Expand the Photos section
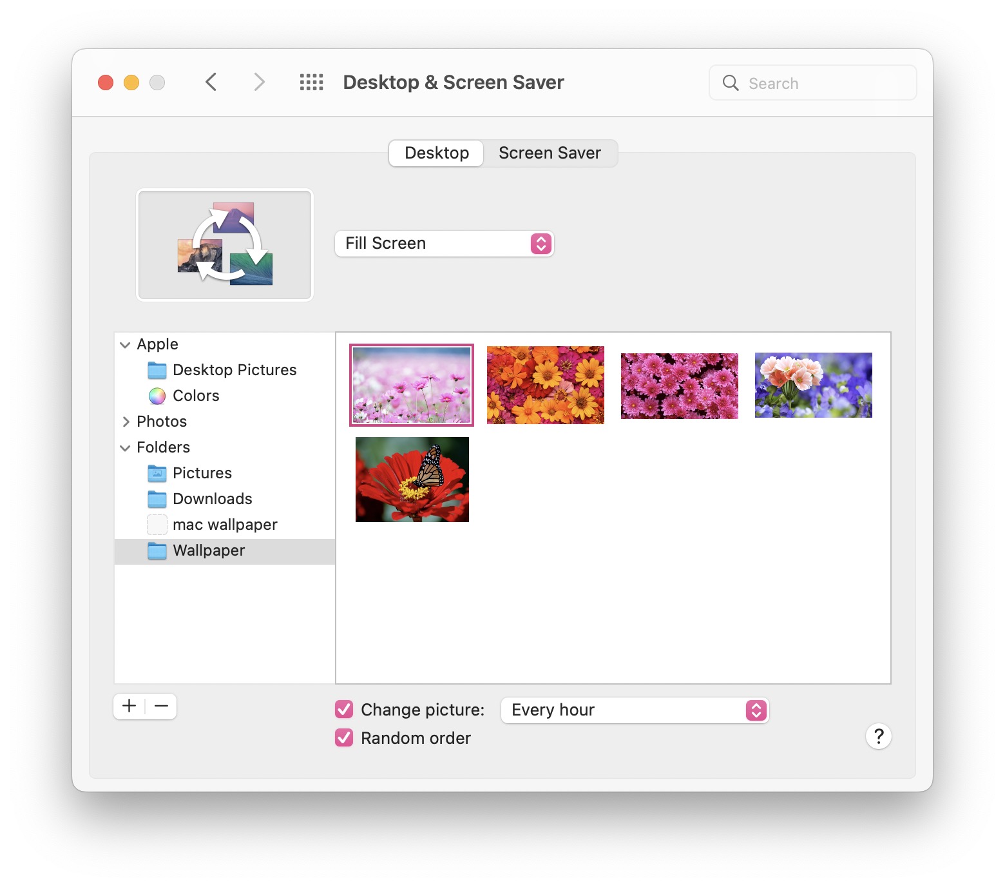Image resolution: width=1005 pixels, height=887 pixels. click(126, 422)
